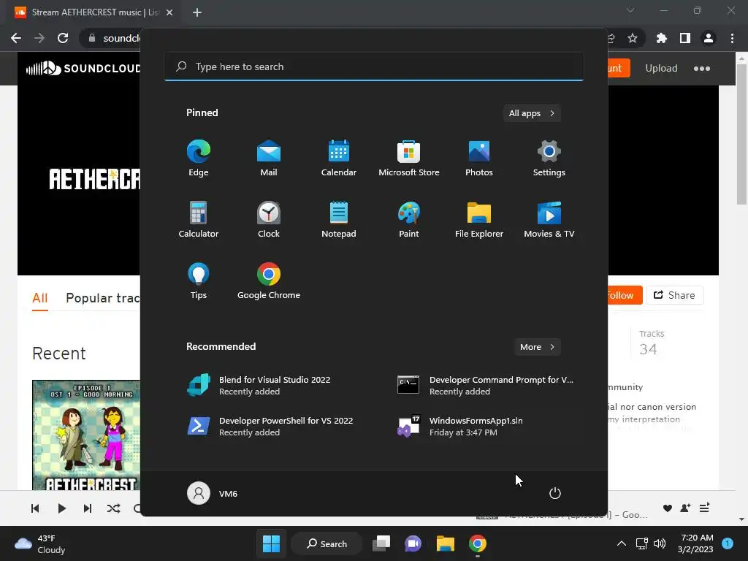Viewport: 748px width, 561px height.
Task: Select the All tab on SoundCloud
Action: pyautogui.click(x=40, y=298)
